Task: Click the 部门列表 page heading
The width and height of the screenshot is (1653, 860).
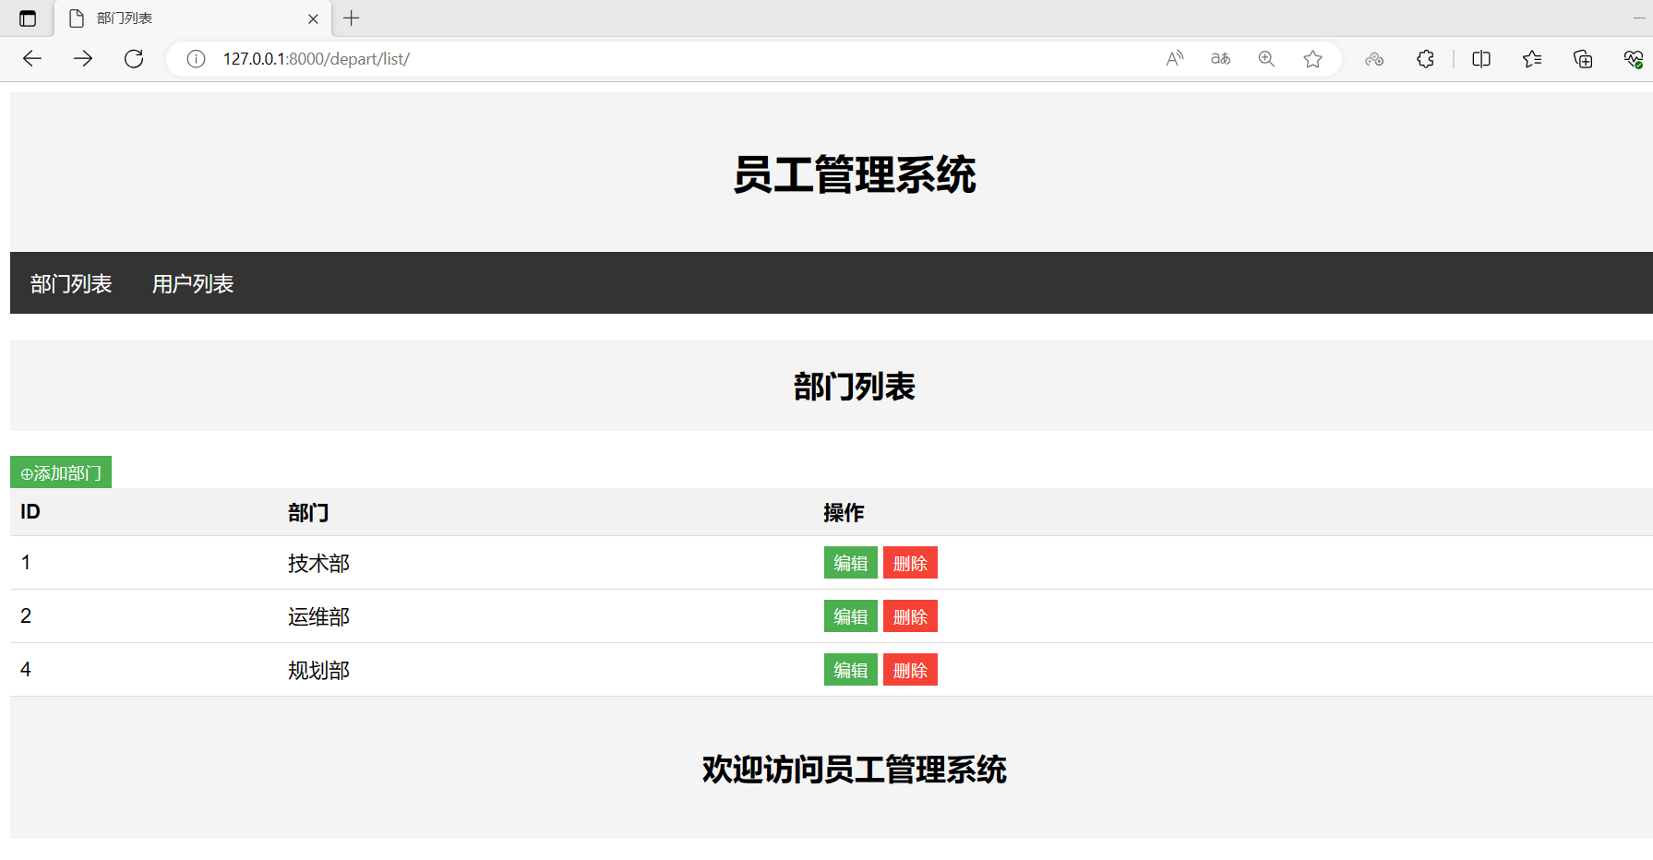Action: click(854, 386)
